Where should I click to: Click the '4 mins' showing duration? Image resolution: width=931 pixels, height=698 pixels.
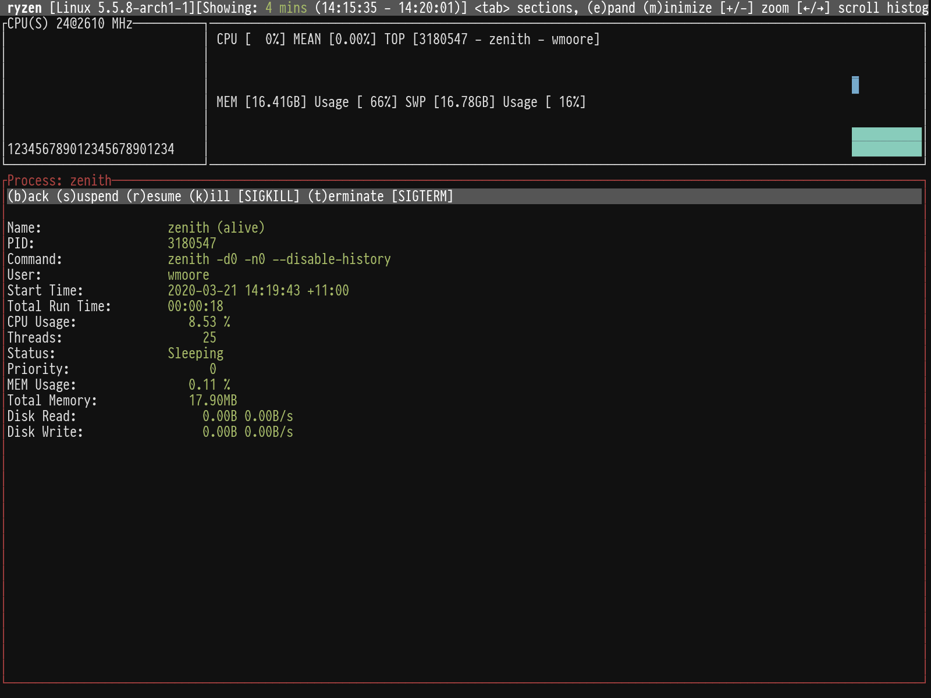[x=286, y=8]
